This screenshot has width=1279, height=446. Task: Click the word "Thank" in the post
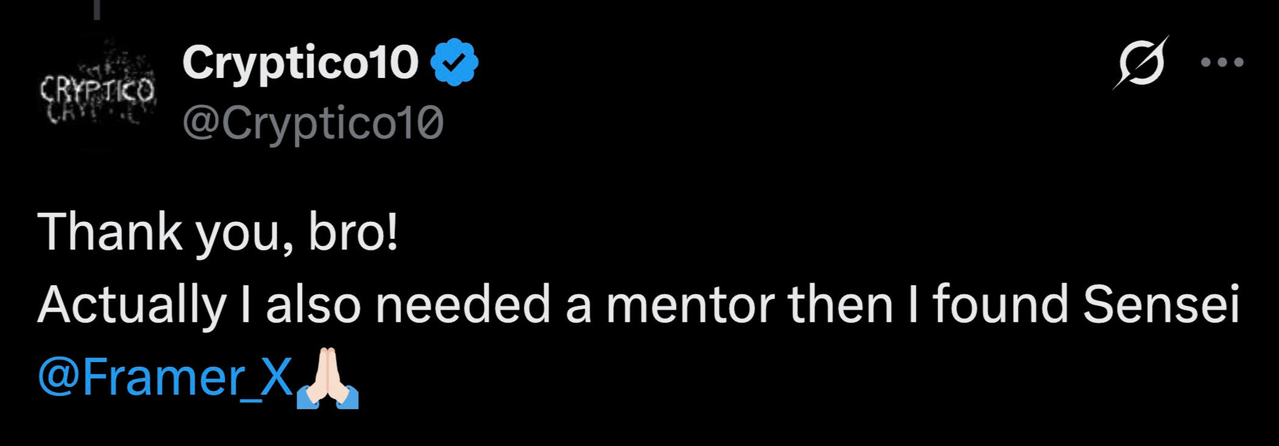pyautogui.click(x=110, y=232)
